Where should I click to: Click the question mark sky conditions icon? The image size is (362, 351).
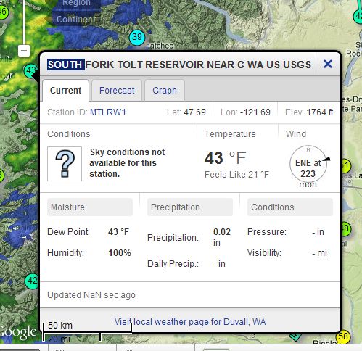[65, 164]
